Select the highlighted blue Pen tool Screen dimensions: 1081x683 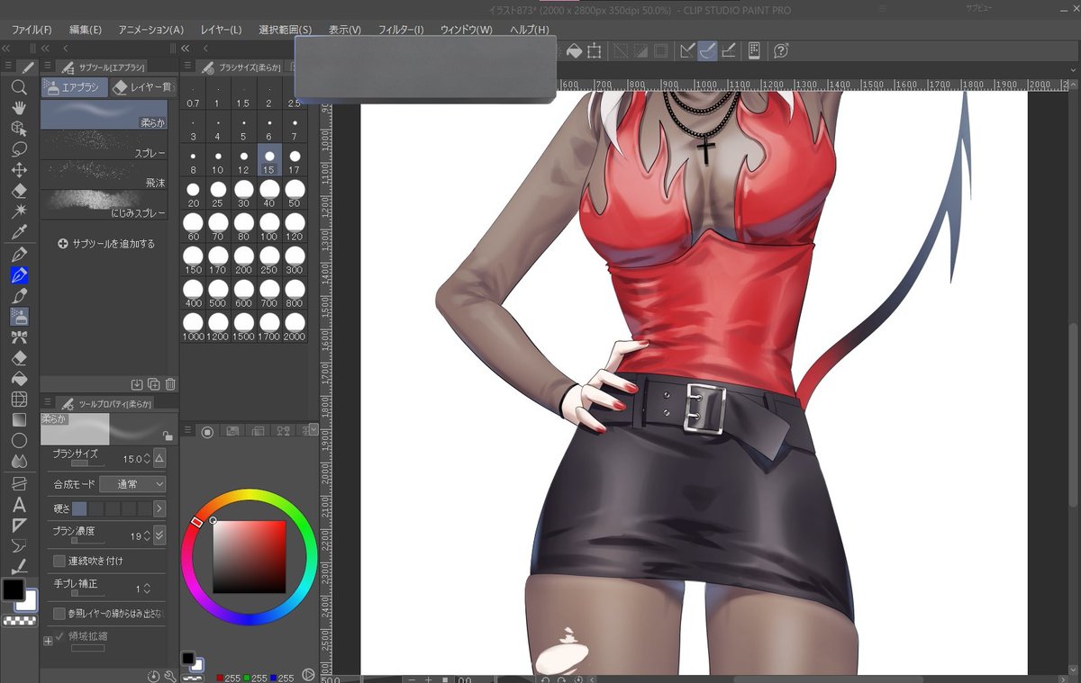[x=19, y=274]
